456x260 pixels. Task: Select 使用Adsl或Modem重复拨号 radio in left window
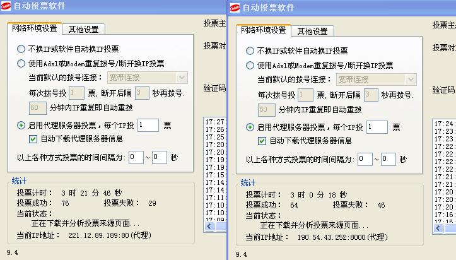(x=21, y=63)
